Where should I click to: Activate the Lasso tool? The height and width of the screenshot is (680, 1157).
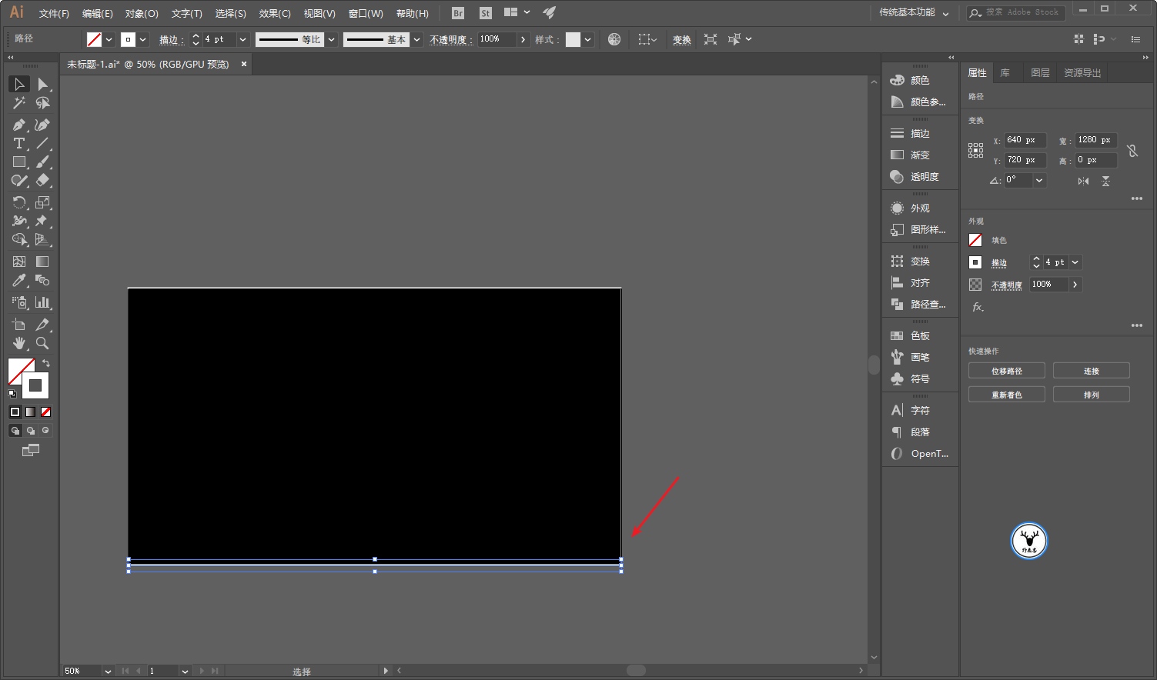click(42, 103)
